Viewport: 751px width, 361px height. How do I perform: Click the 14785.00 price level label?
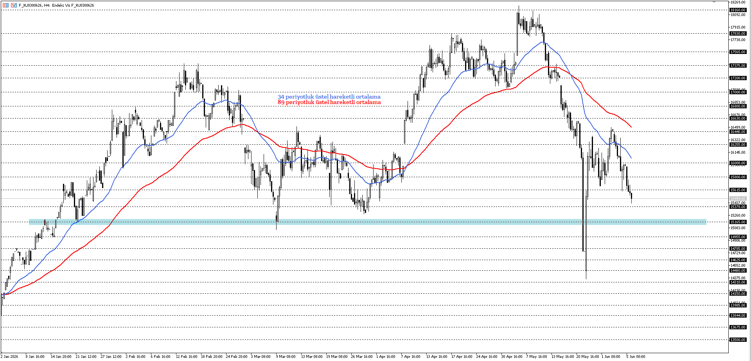point(738,249)
